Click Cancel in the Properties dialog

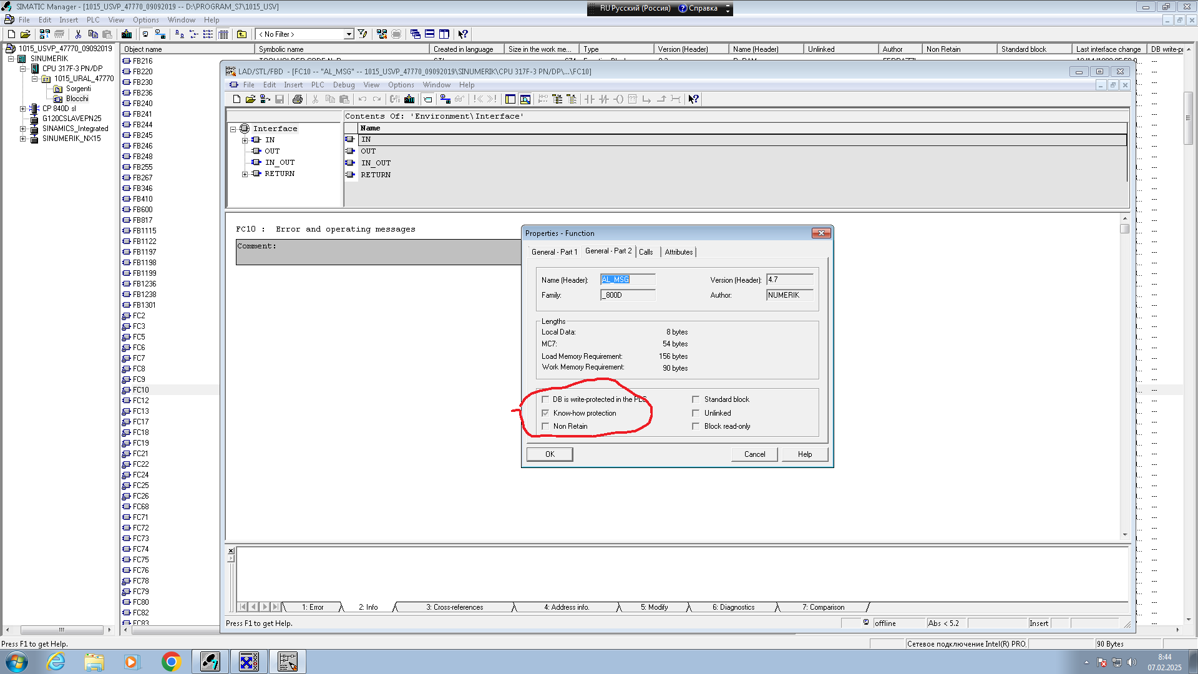coord(754,454)
